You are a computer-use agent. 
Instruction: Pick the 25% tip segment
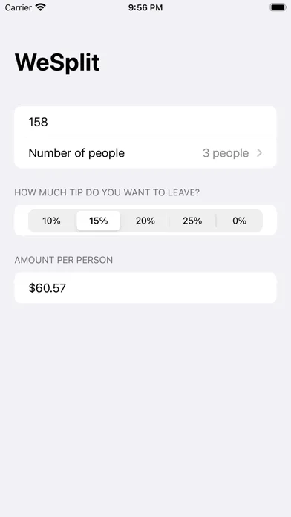click(x=192, y=221)
